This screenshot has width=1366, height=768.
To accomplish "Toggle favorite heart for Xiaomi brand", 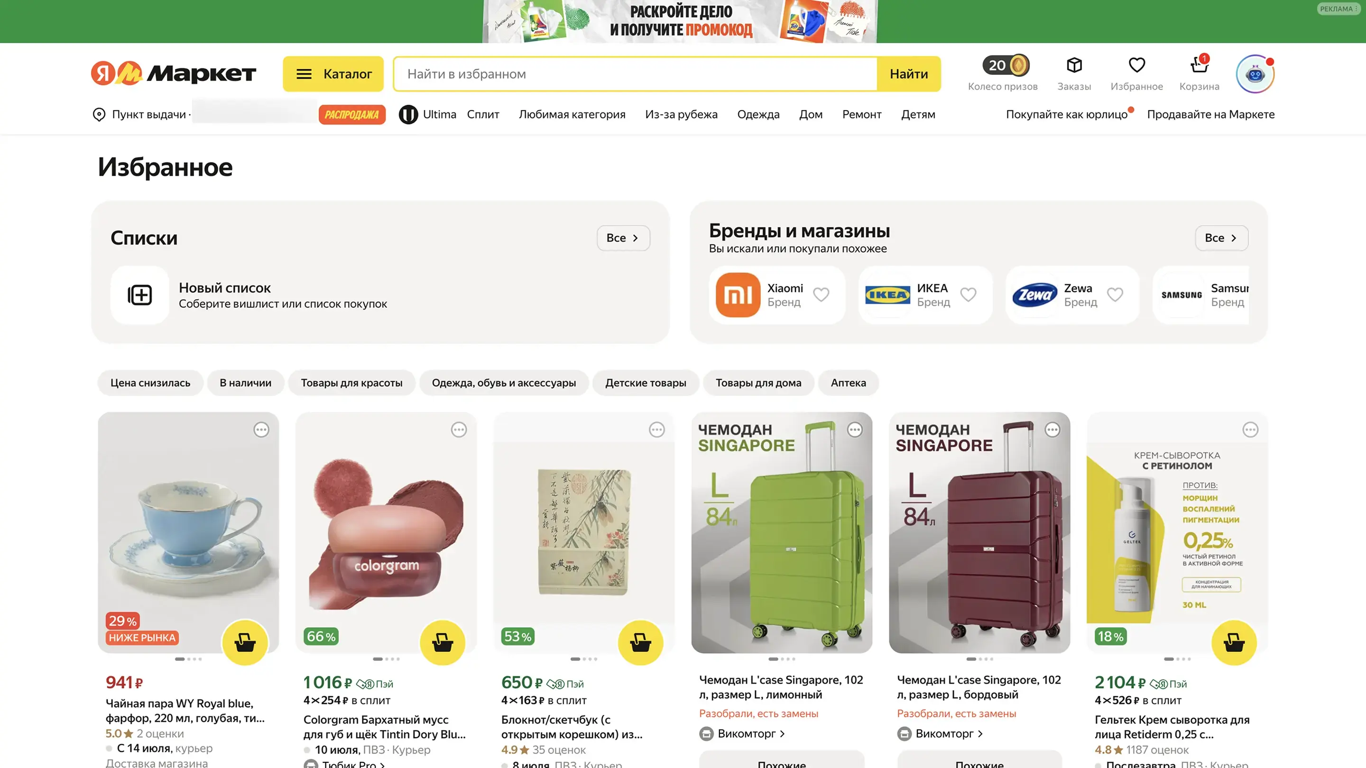I will (x=821, y=294).
